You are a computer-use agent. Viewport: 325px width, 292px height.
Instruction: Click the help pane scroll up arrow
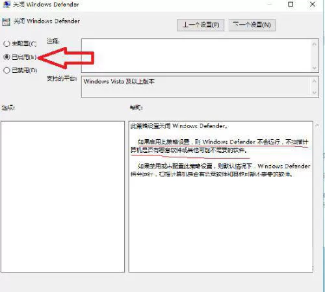click(317, 126)
